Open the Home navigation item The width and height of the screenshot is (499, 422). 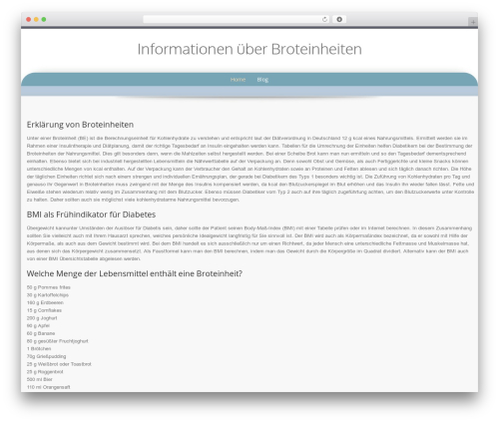point(238,80)
